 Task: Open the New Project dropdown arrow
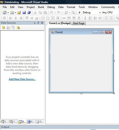click(x=8, y=13)
